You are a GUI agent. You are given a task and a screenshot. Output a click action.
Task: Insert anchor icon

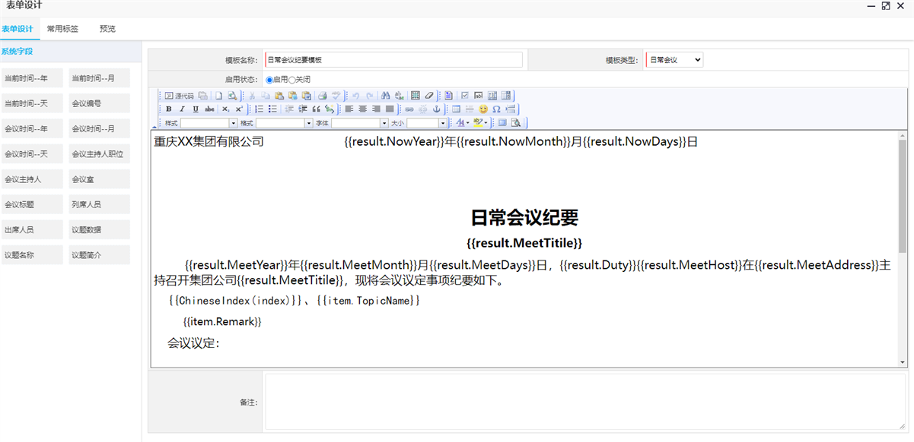(437, 109)
